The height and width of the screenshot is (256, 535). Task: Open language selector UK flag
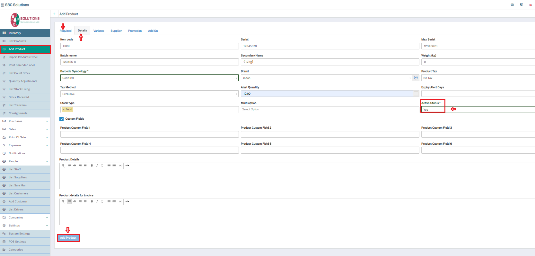tap(530, 5)
